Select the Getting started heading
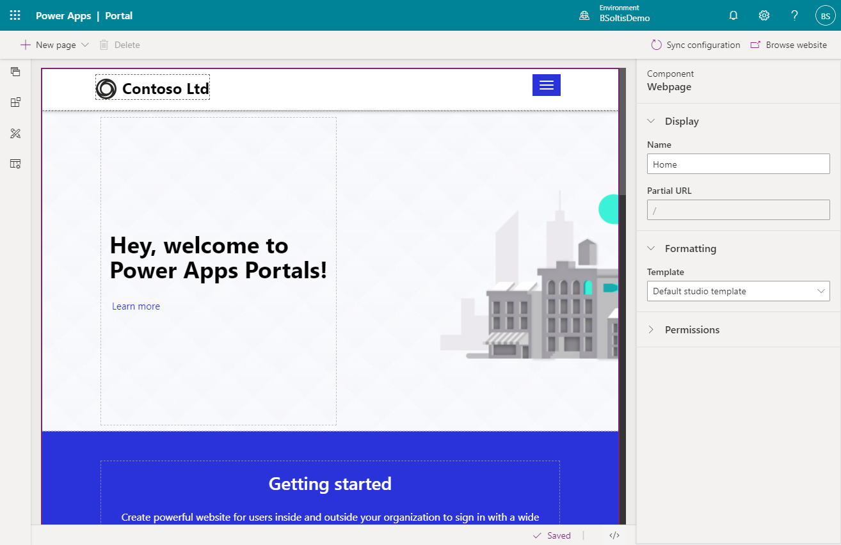This screenshot has width=841, height=545. [x=330, y=484]
